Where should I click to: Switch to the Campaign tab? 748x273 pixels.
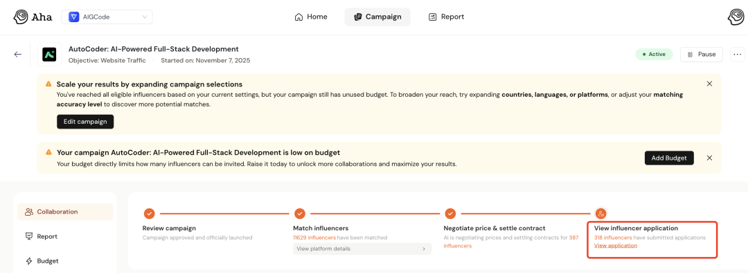pos(377,17)
